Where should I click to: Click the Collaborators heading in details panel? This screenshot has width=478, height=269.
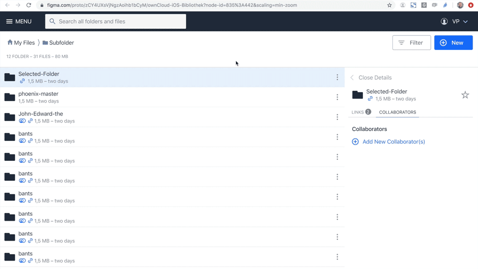(x=369, y=129)
